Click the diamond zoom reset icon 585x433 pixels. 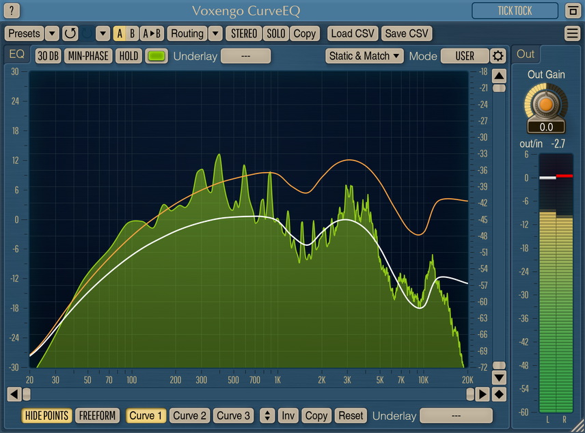500,394
